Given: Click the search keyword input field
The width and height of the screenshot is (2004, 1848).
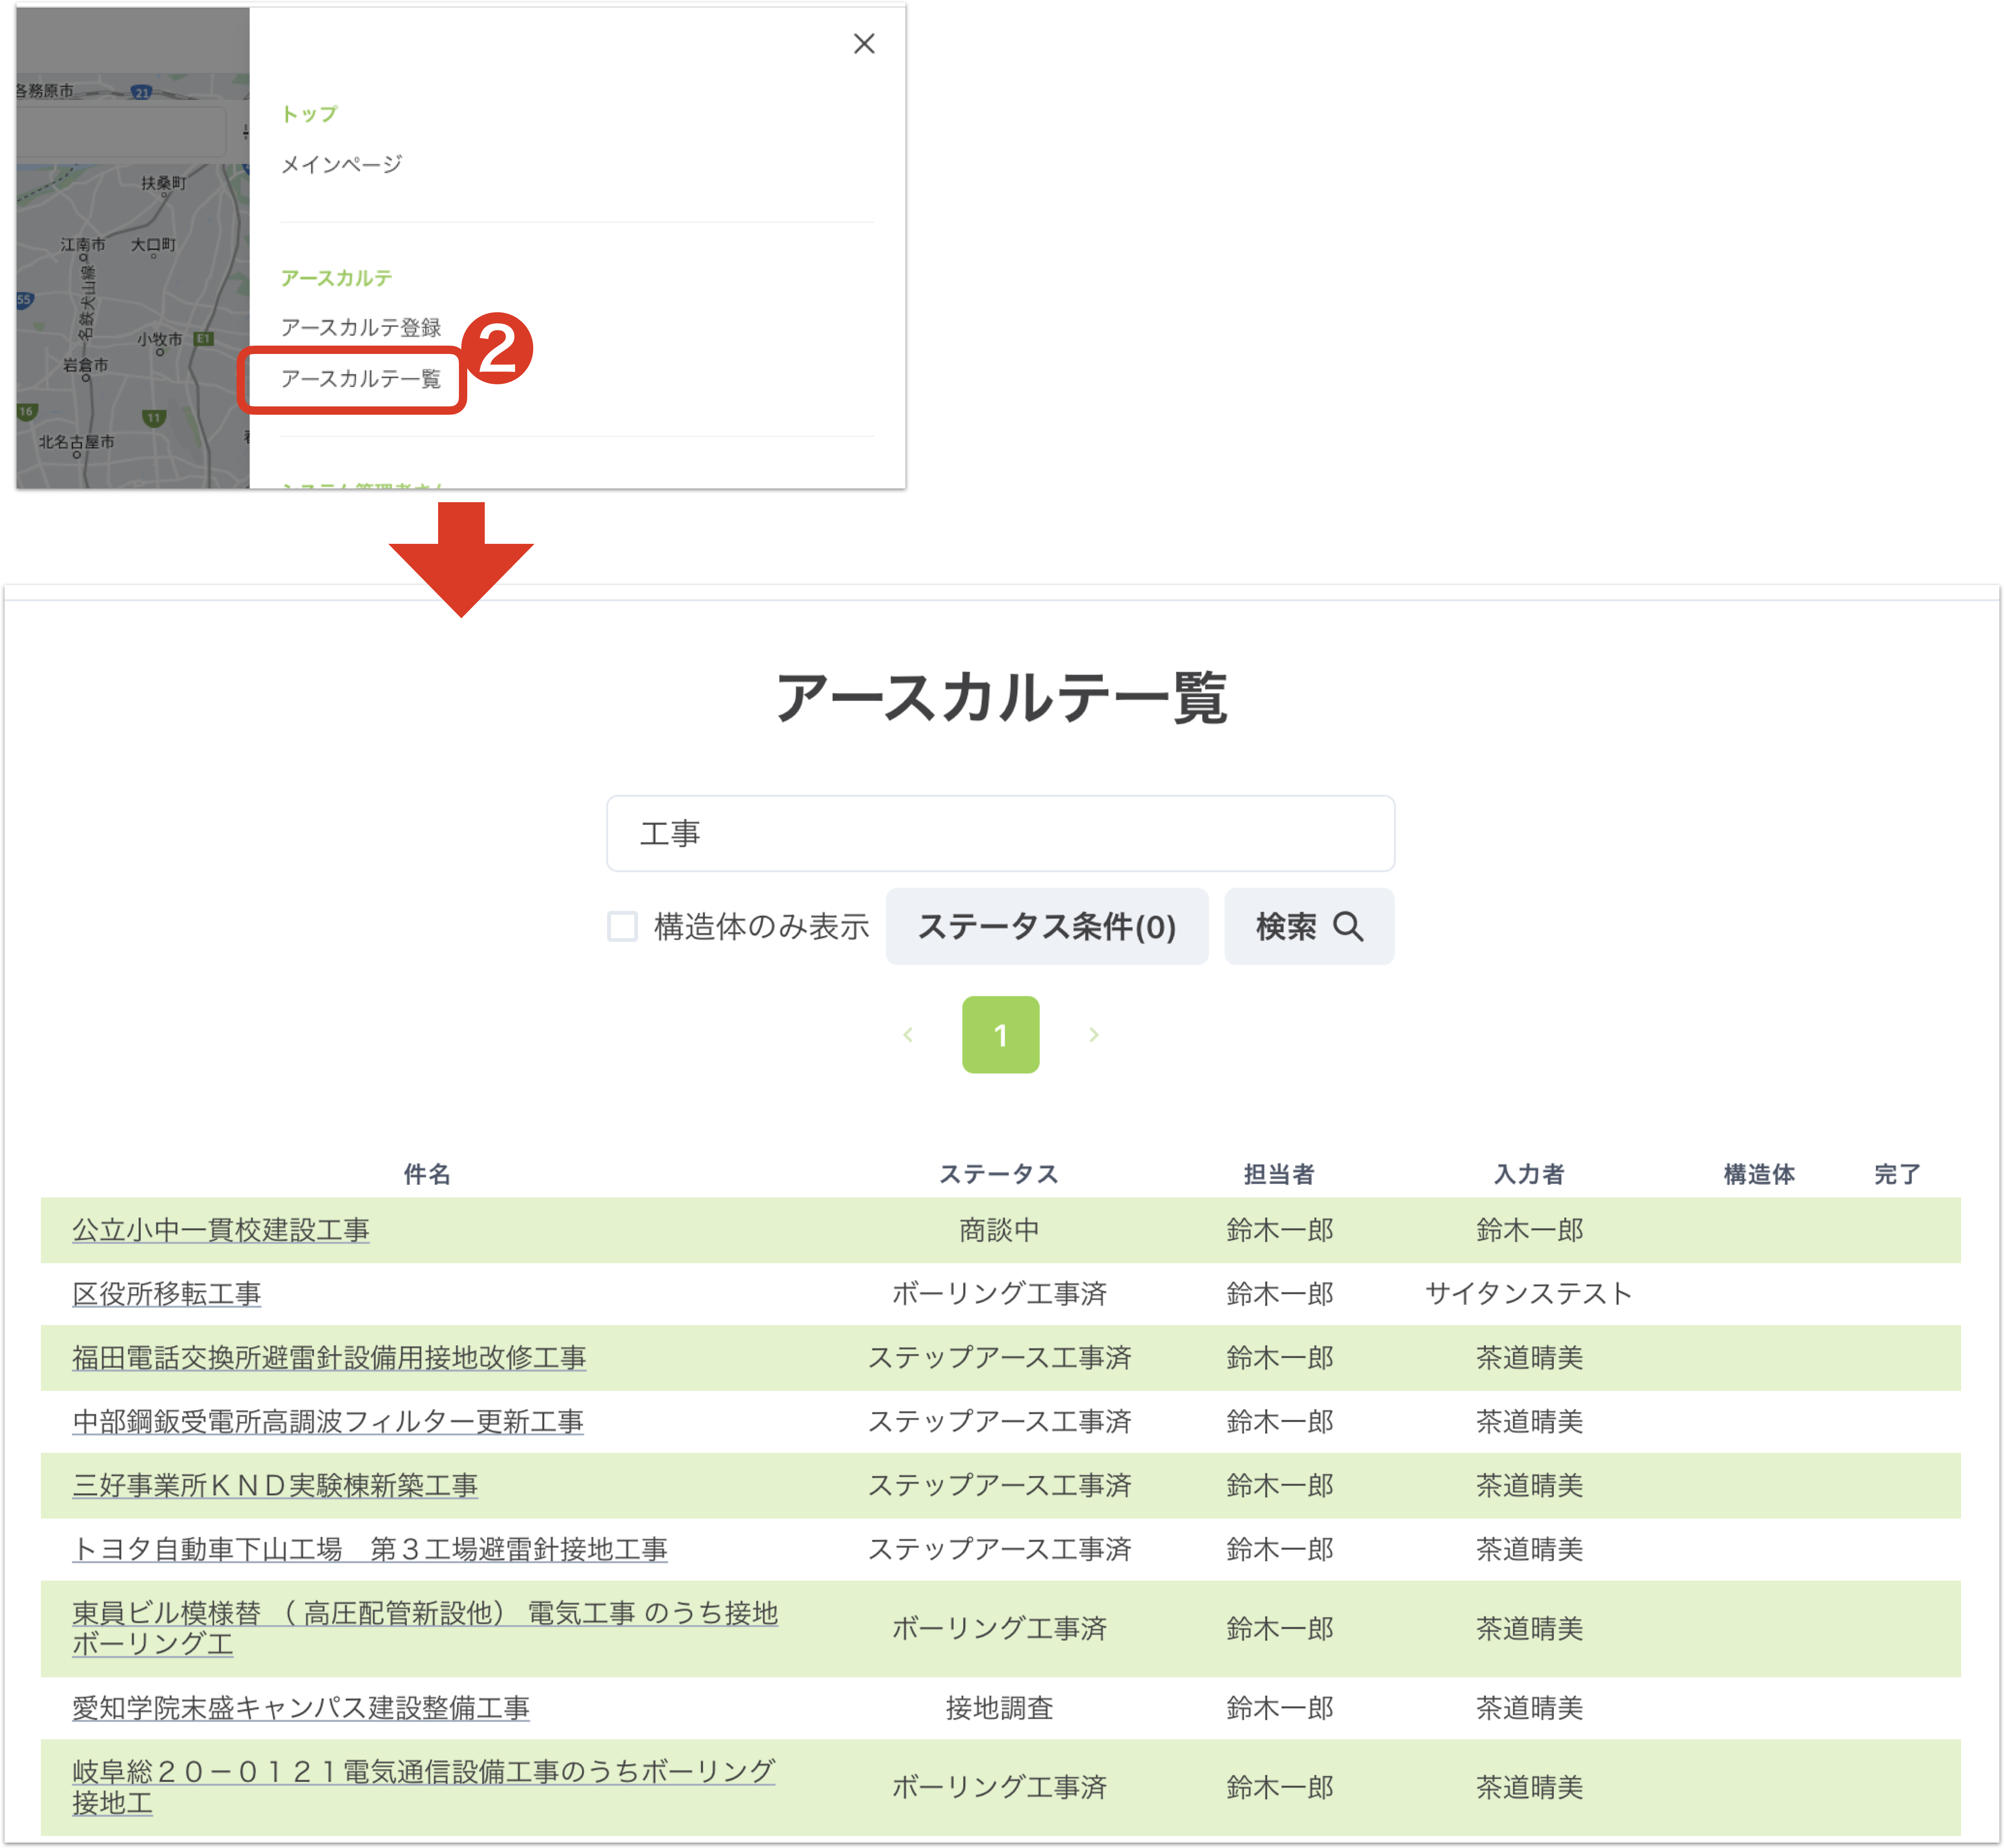Looking at the screenshot, I should pyautogui.click(x=1000, y=833).
